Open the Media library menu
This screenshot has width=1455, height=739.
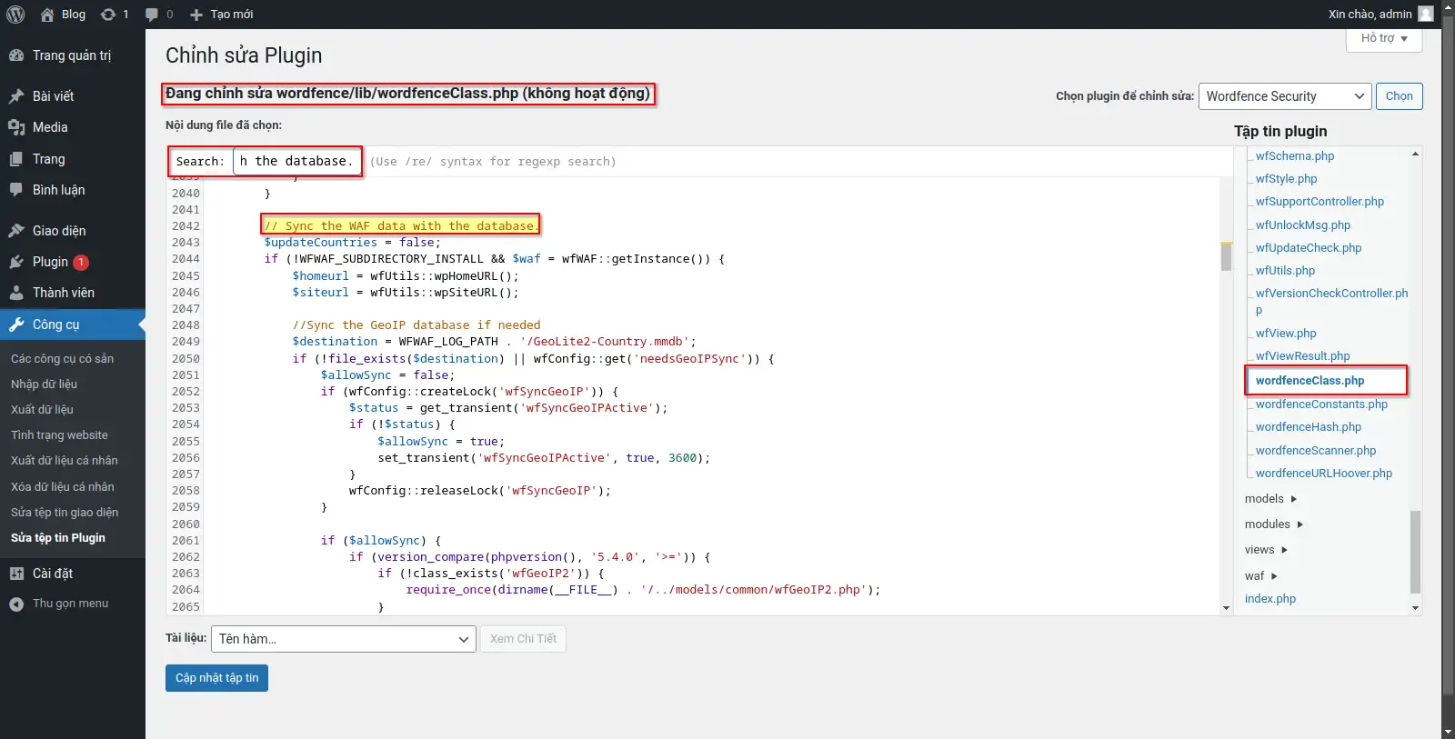coord(50,127)
